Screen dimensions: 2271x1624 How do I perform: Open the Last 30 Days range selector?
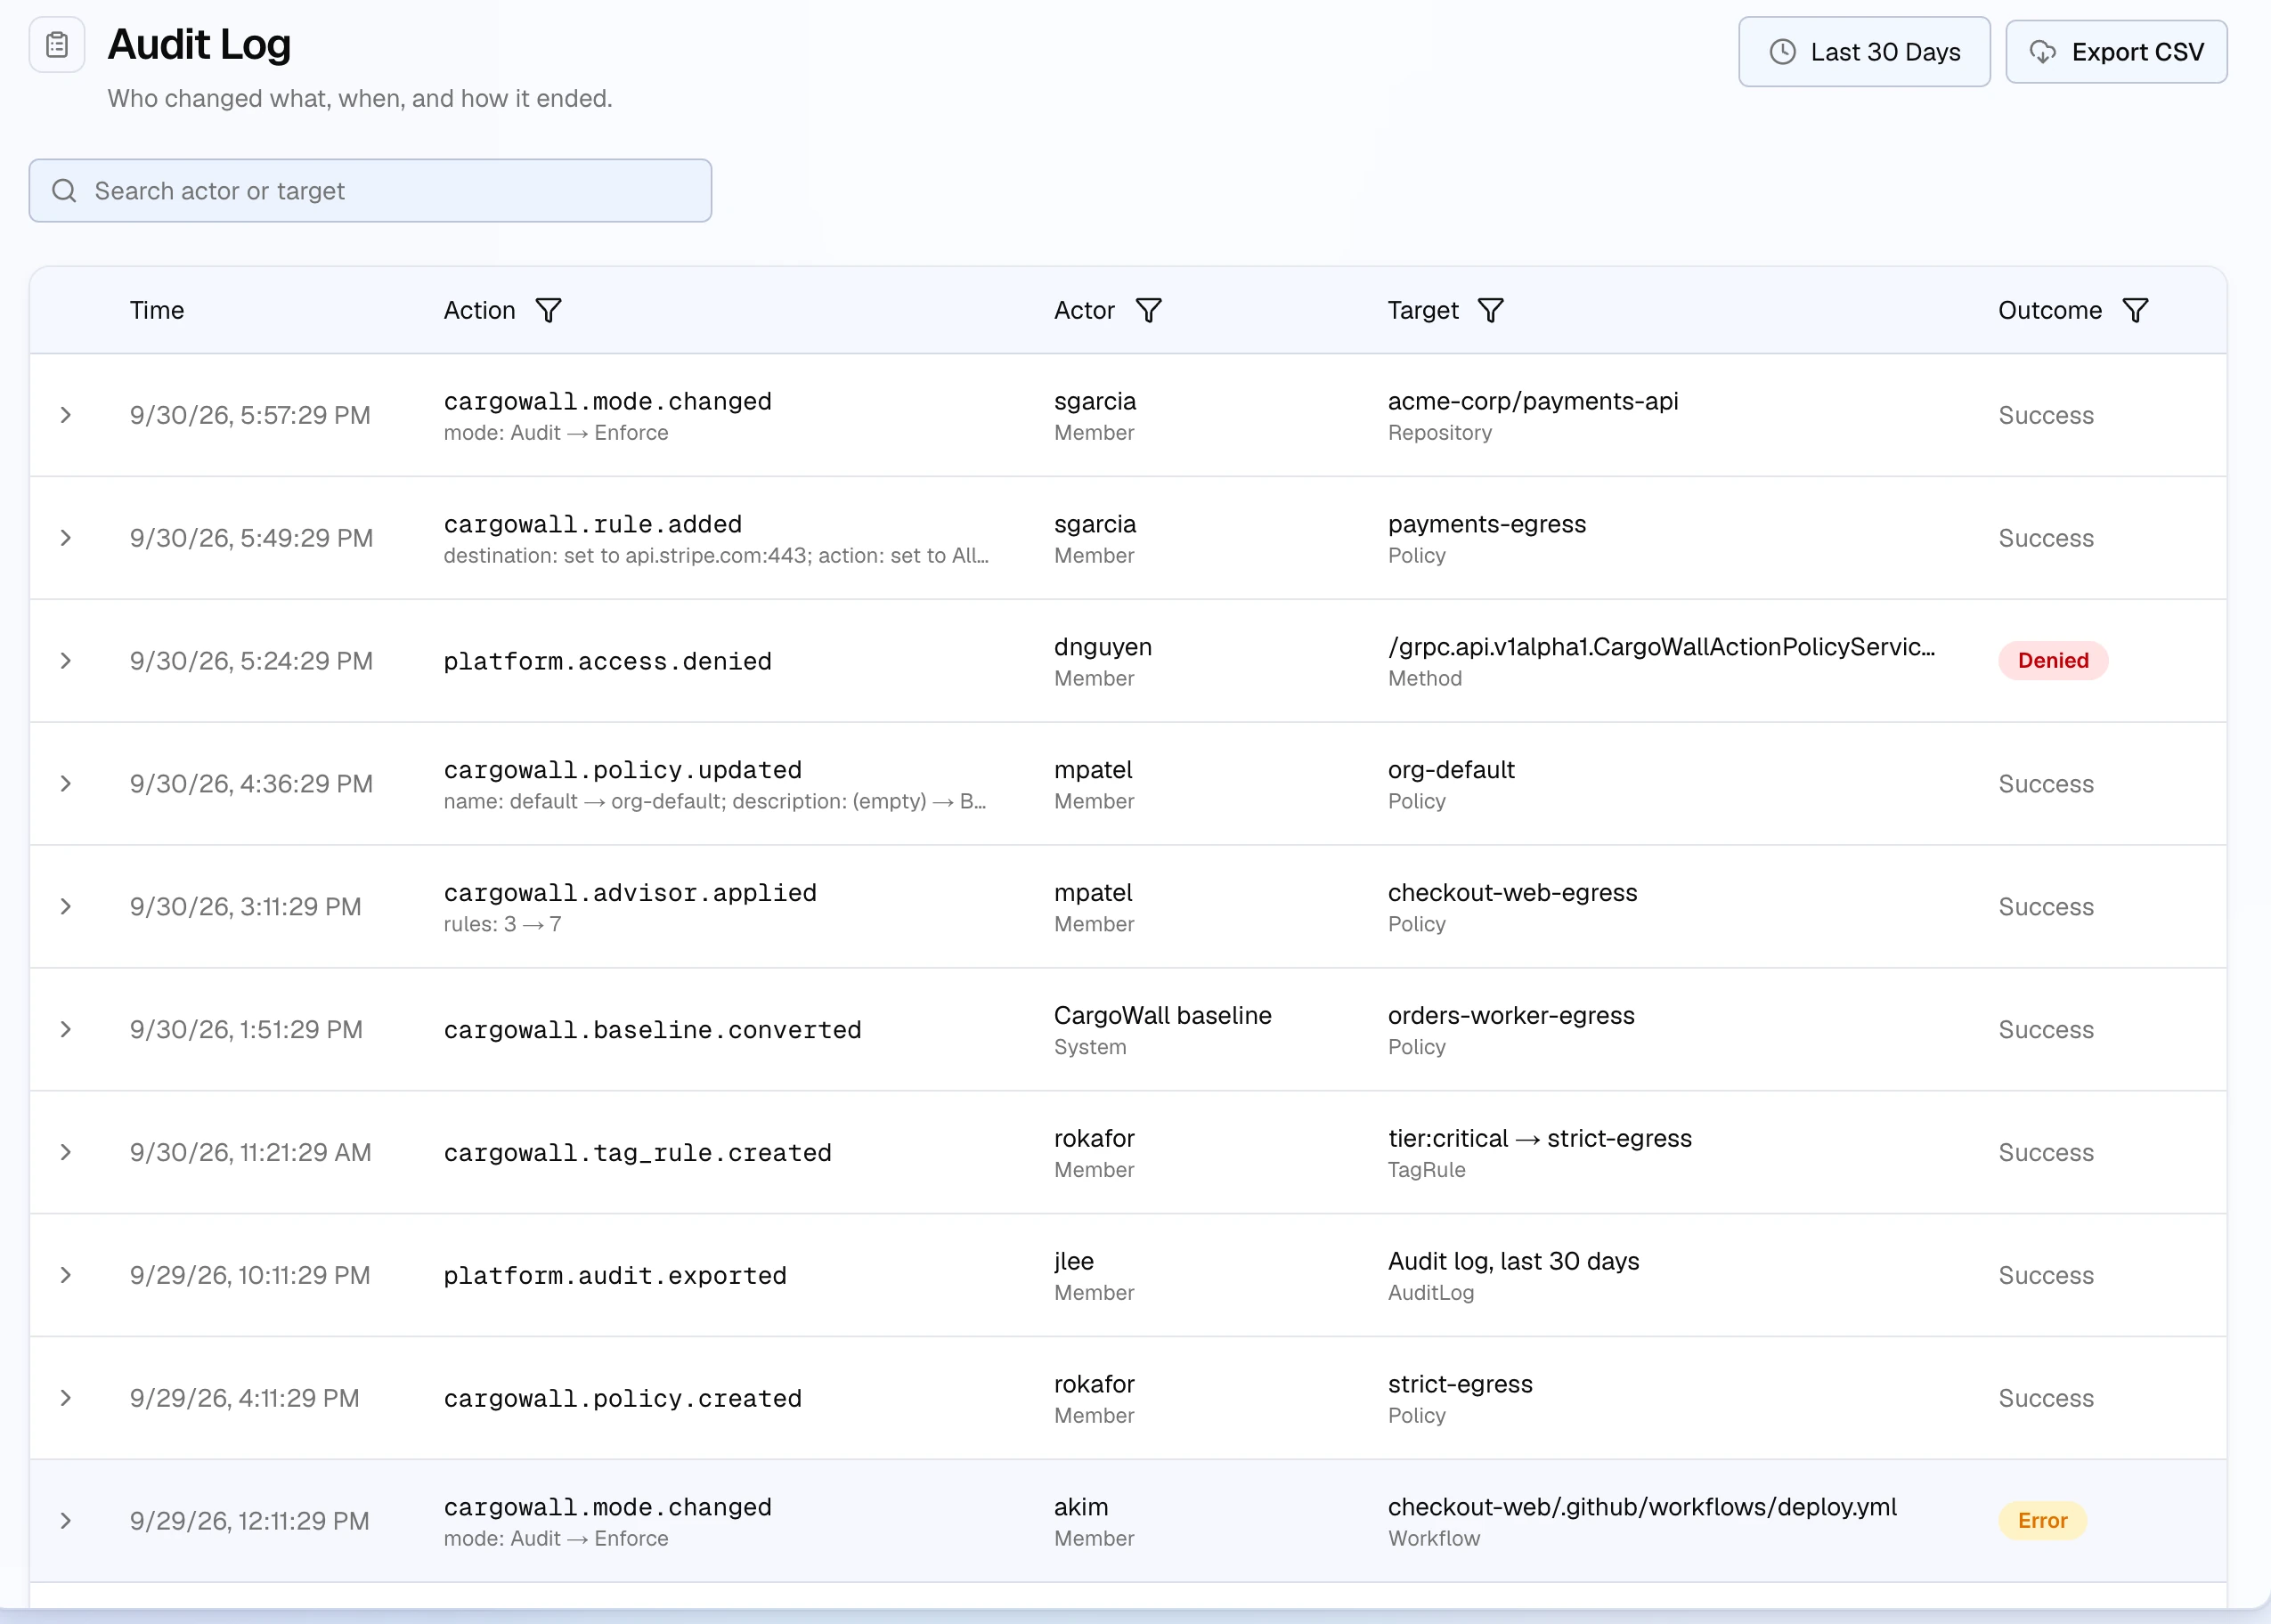(1864, 52)
